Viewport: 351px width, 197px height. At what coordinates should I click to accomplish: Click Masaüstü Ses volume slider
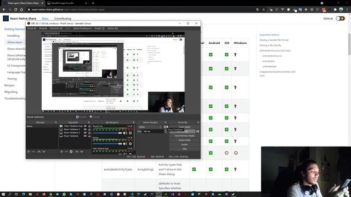pyautogui.click(x=107, y=133)
